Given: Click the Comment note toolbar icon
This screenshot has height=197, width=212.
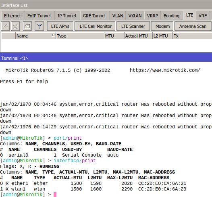Looking at the screenshot, I should 27,26.
